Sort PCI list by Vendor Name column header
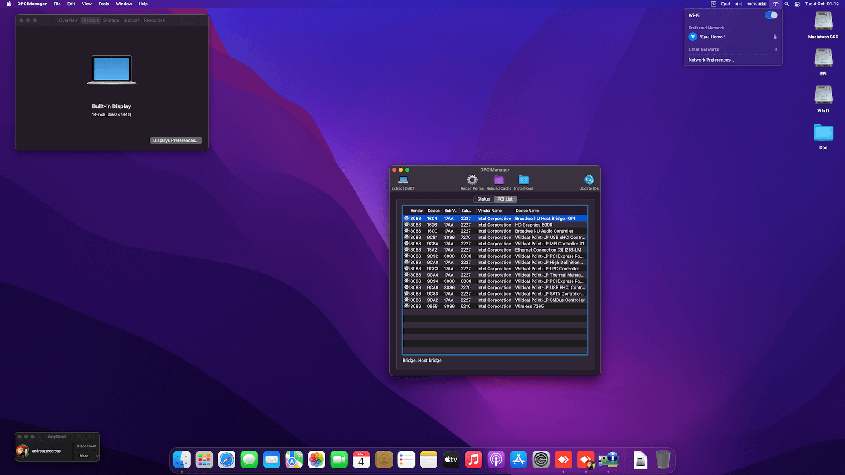The height and width of the screenshot is (475, 845). pyautogui.click(x=494, y=211)
